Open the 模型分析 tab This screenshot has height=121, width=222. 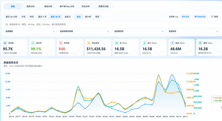48,6
